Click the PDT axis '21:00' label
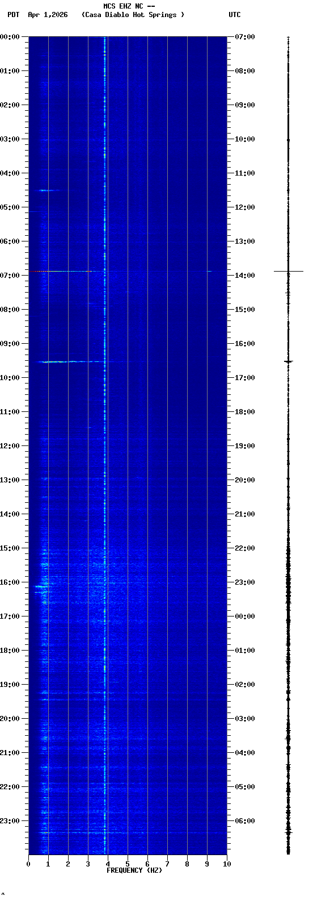This screenshot has height=900, width=313. pos(10,753)
